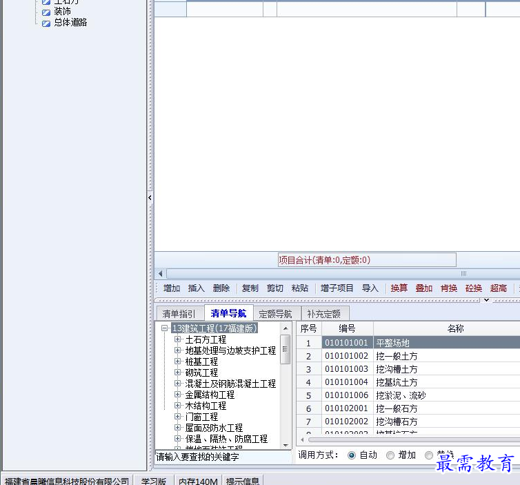The image size is (520, 485).
Task: Click the 名称 column header
Action: pyautogui.click(x=447, y=328)
